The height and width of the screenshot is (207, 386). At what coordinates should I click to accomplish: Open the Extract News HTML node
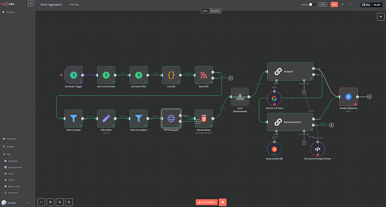pyautogui.click(x=204, y=119)
